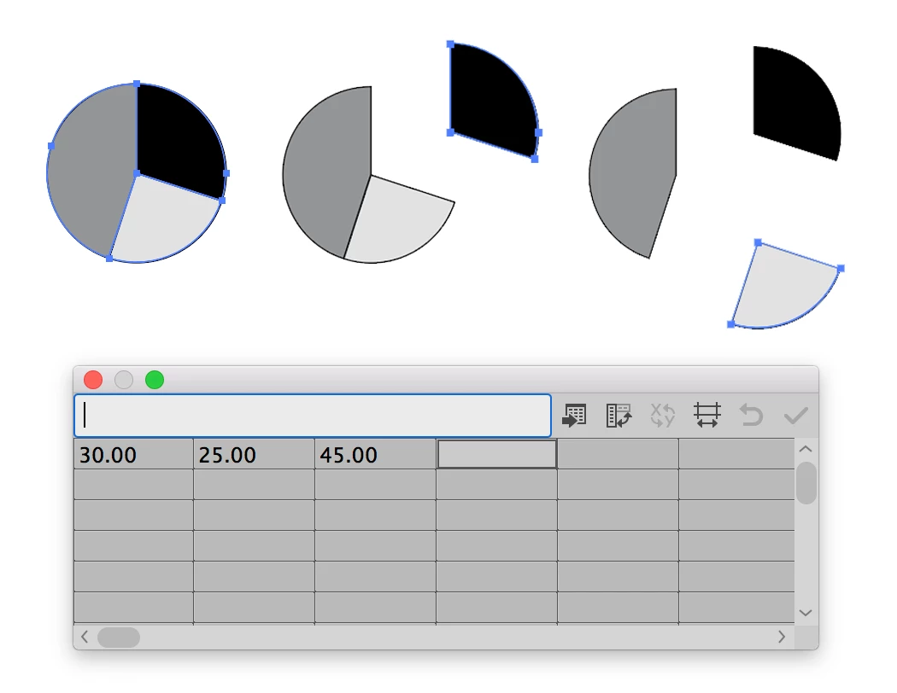Viewport: 897px width, 693px height.
Task: Click the Transpose row/column icon
Action: click(618, 416)
